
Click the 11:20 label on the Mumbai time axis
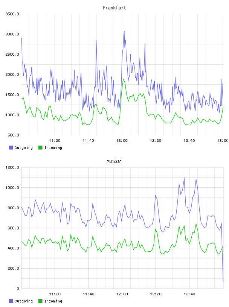tap(55, 294)
